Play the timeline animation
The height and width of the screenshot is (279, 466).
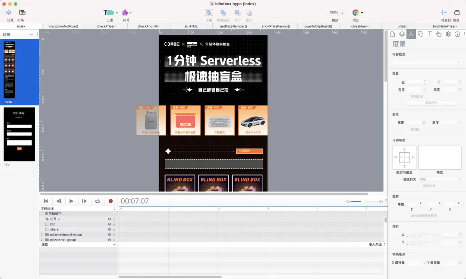coord(72,201)
